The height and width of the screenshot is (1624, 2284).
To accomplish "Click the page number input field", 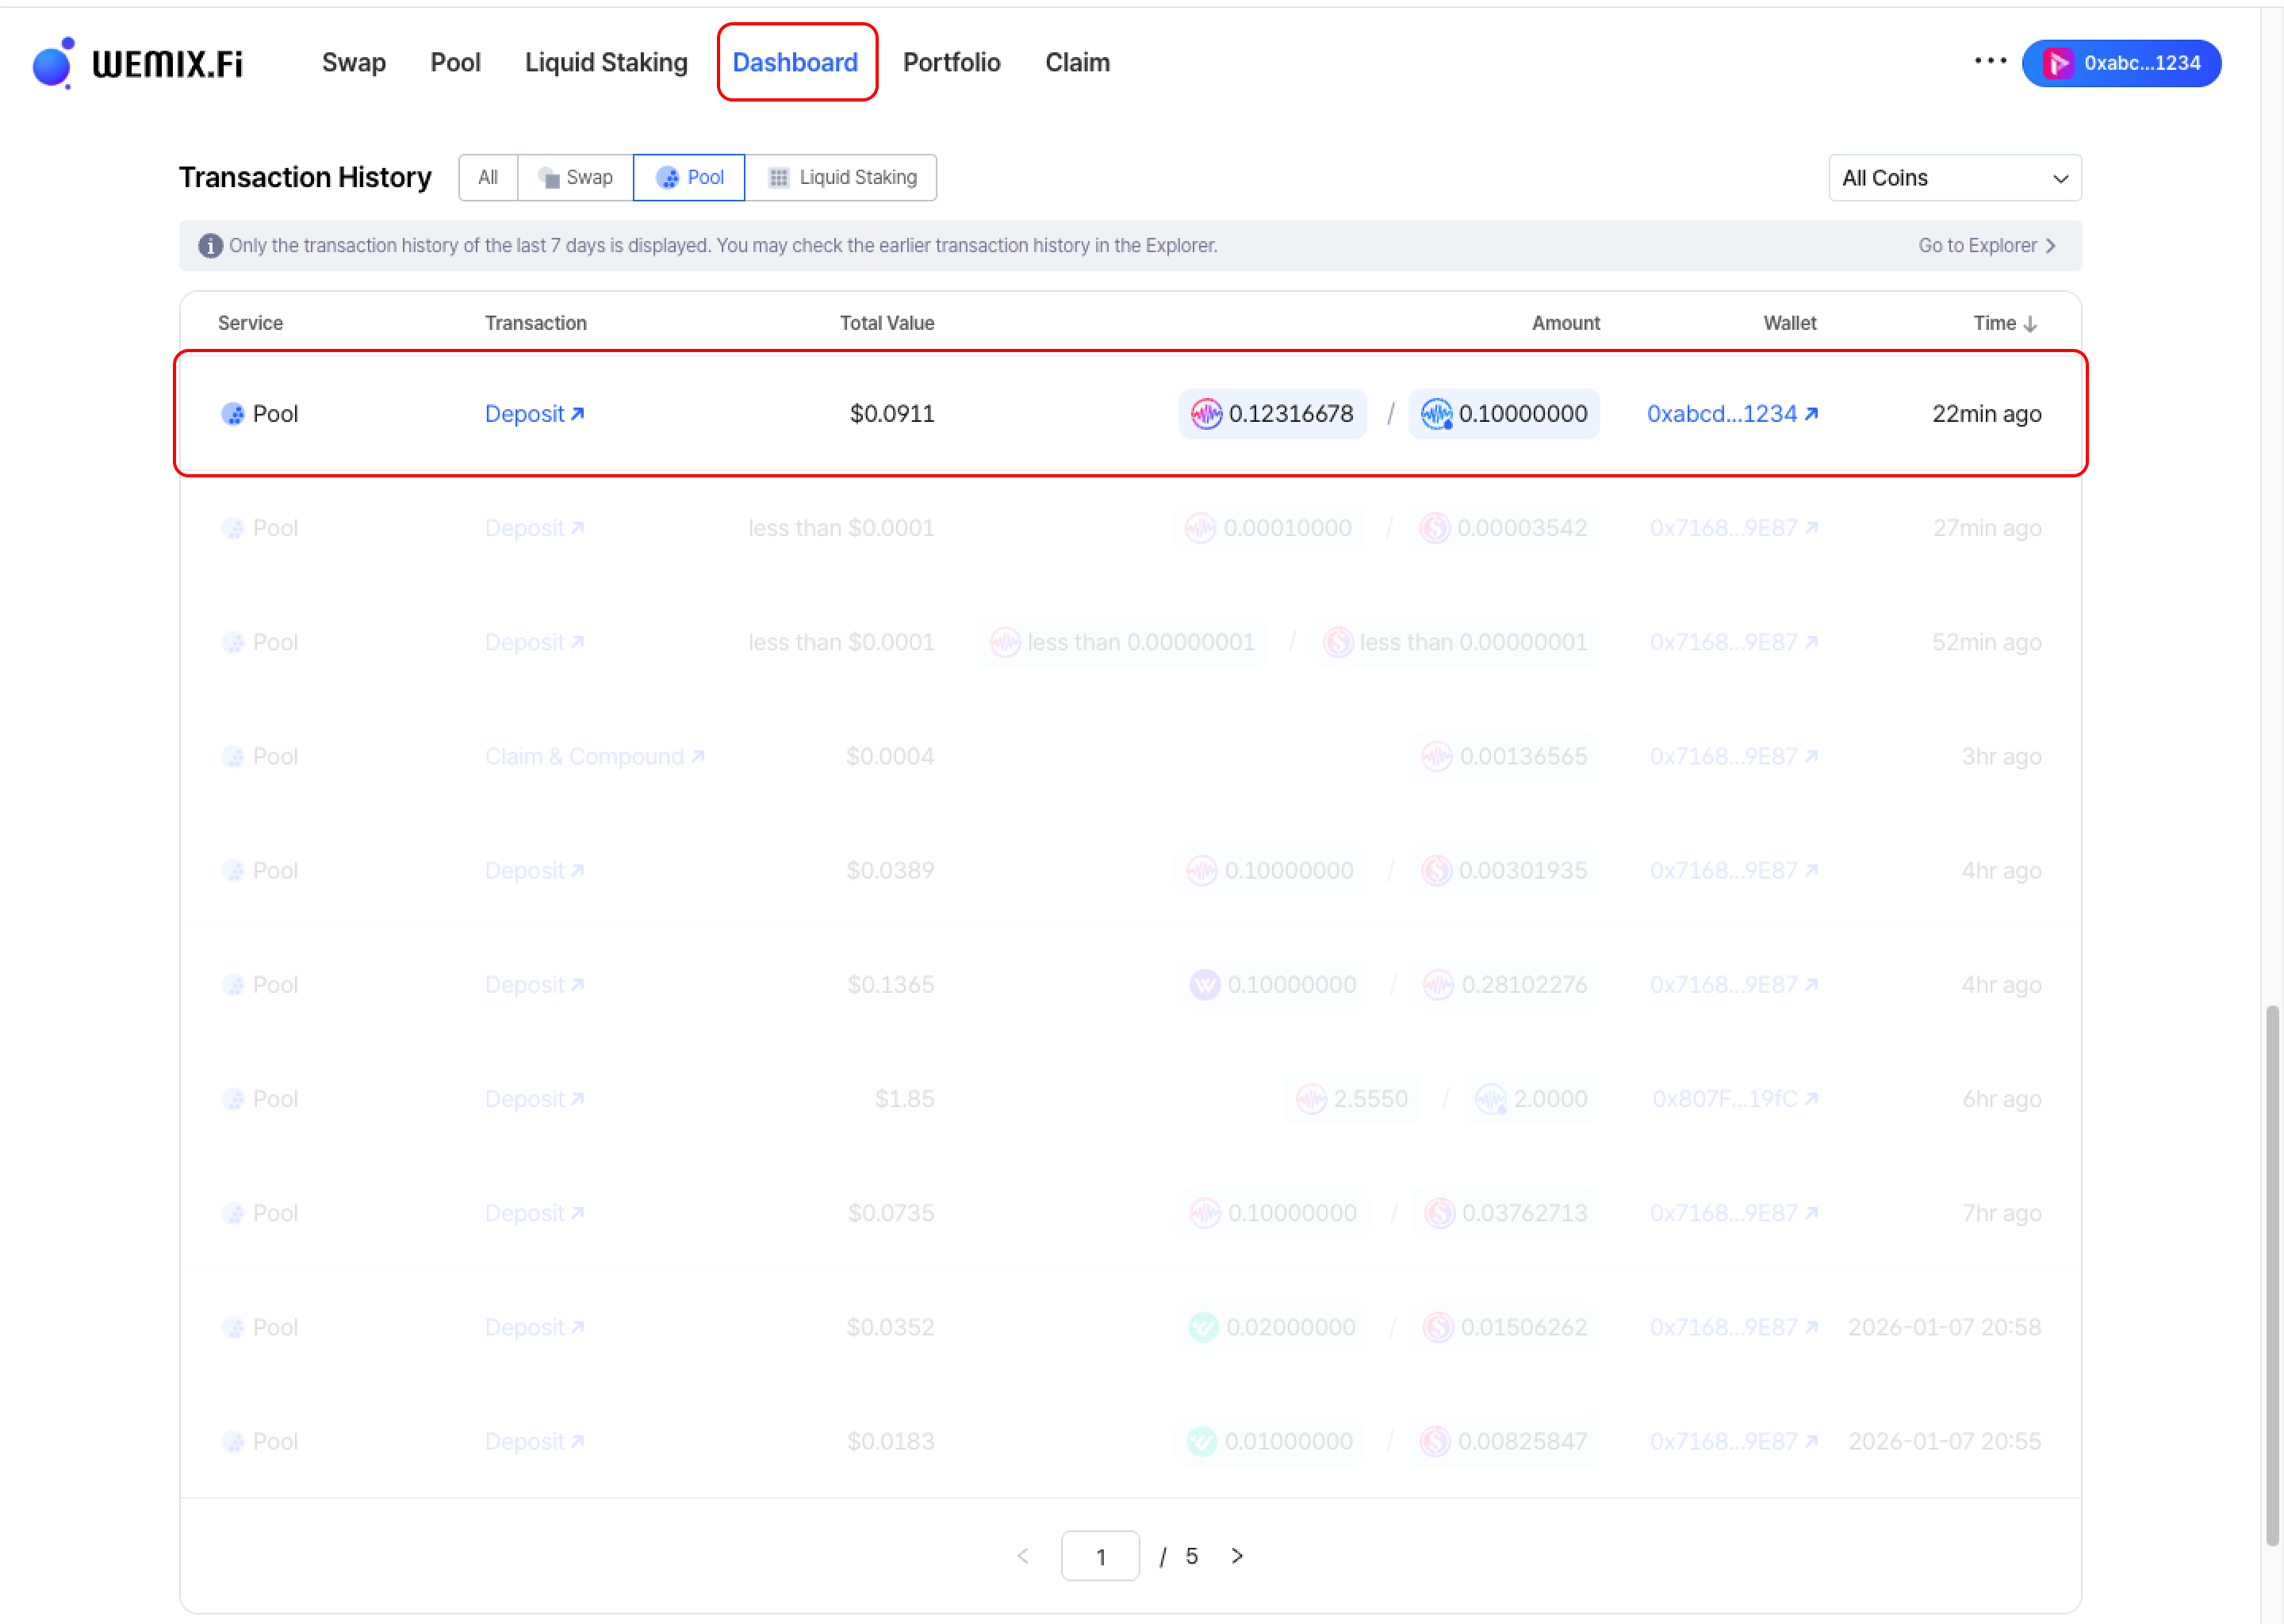I will tap(1100, 1556).
